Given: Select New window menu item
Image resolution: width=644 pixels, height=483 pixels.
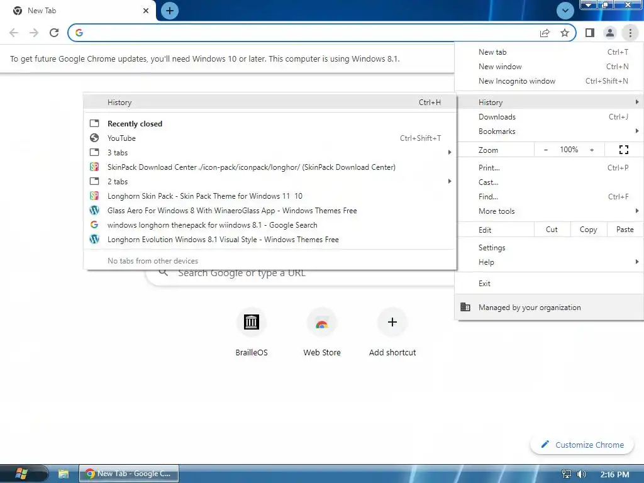Looking at the screenshot, I should [x=548, y=67].
